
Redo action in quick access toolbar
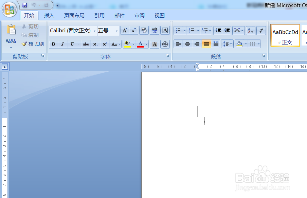pos(47,5)
